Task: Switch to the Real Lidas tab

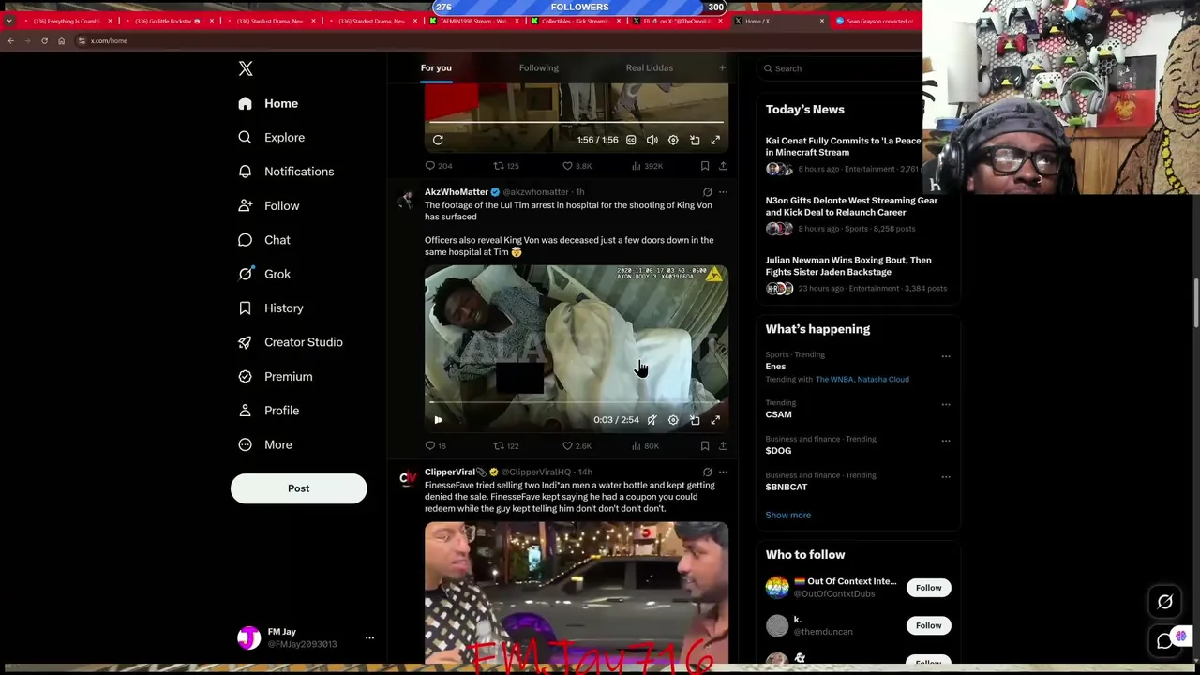Action: pyautogui.click(x=649, y=67)
